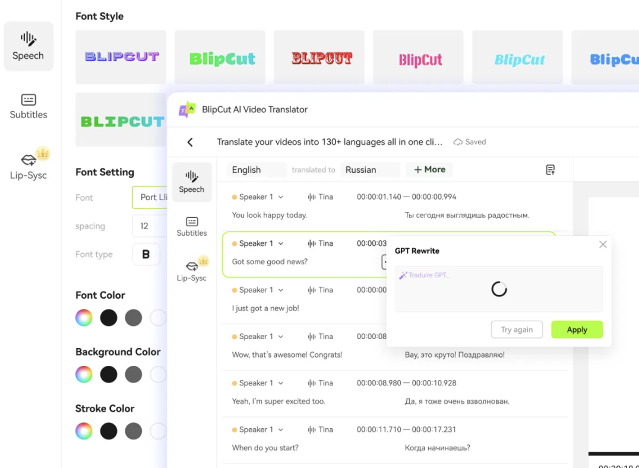639x468 pixels.
Task: Click the back arrow in translator header
Action: click(x=190, y=142)
